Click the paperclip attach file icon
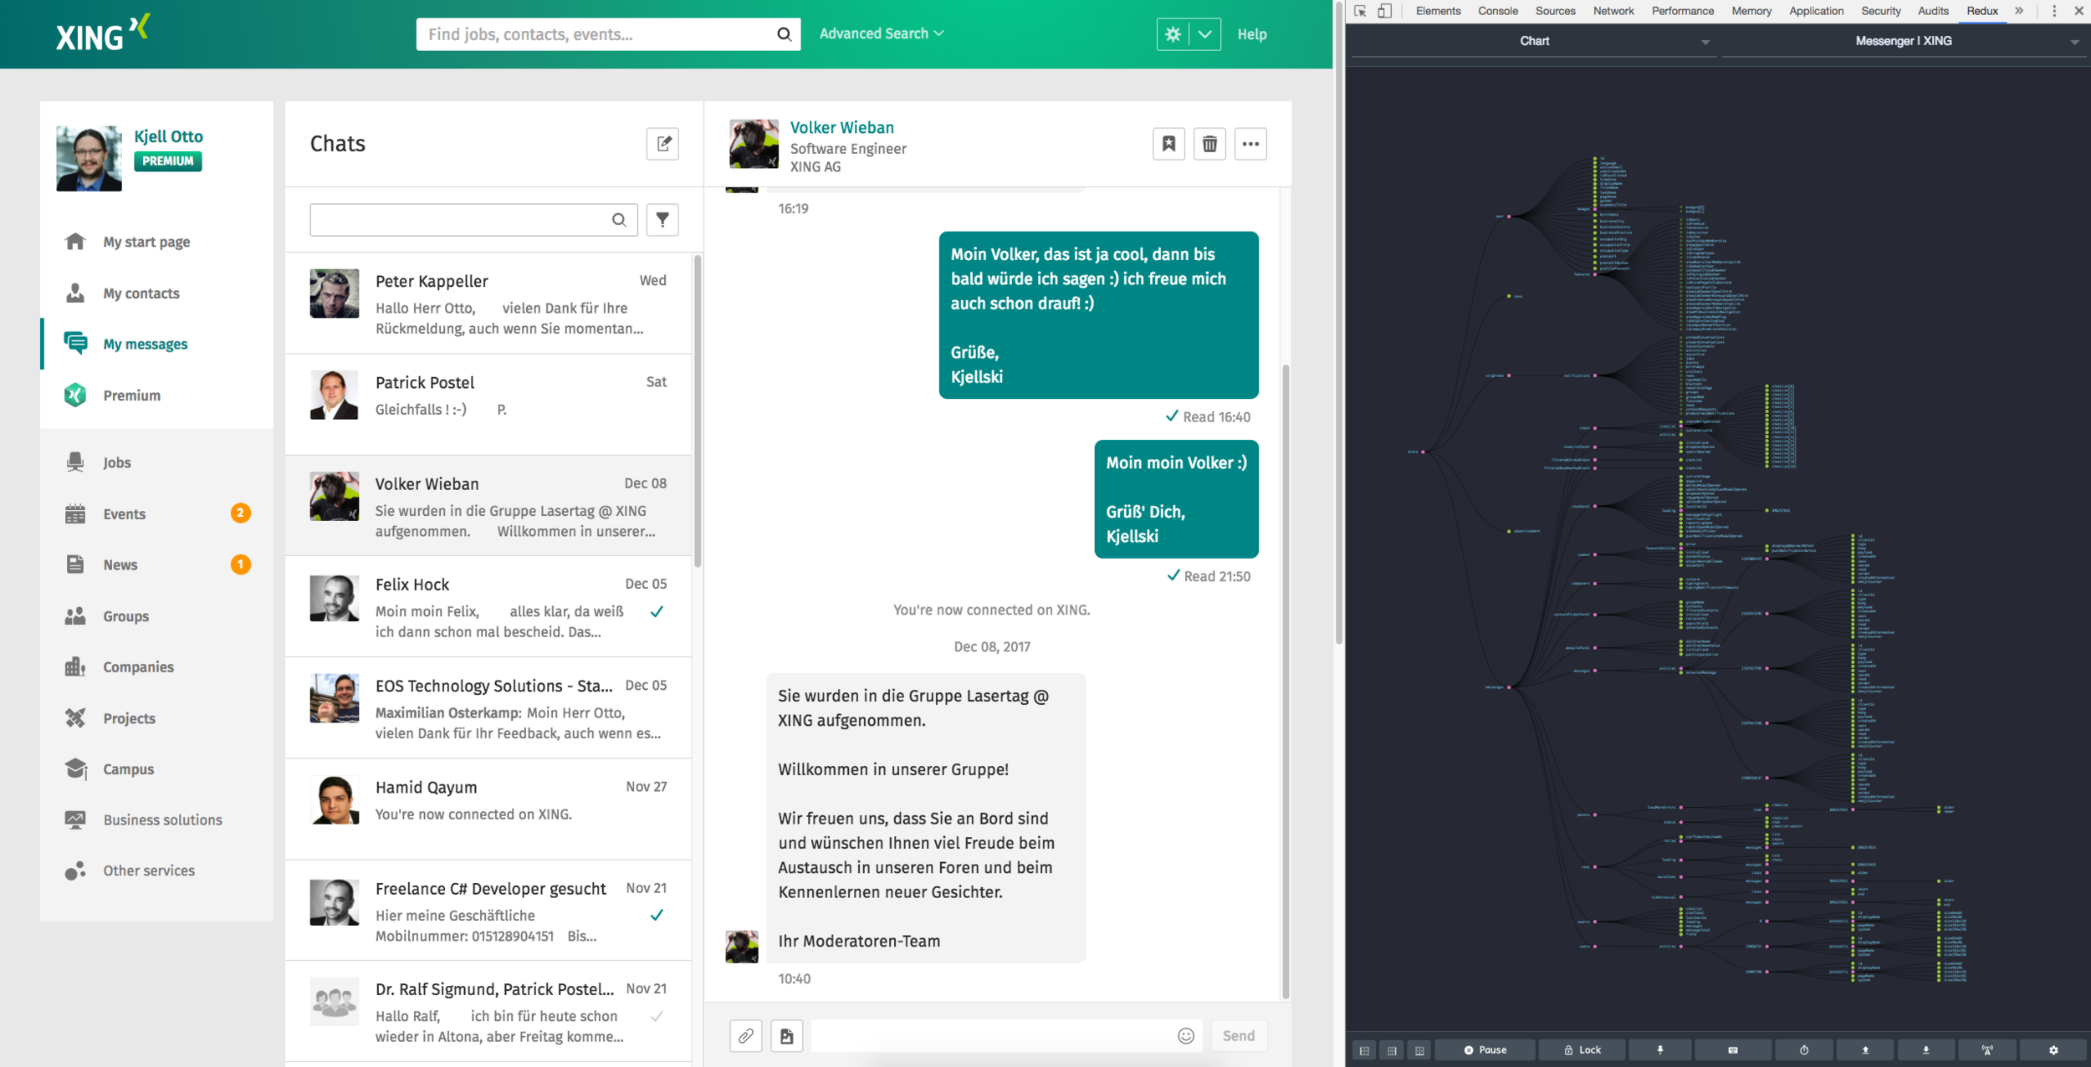 pos(745,1036)
